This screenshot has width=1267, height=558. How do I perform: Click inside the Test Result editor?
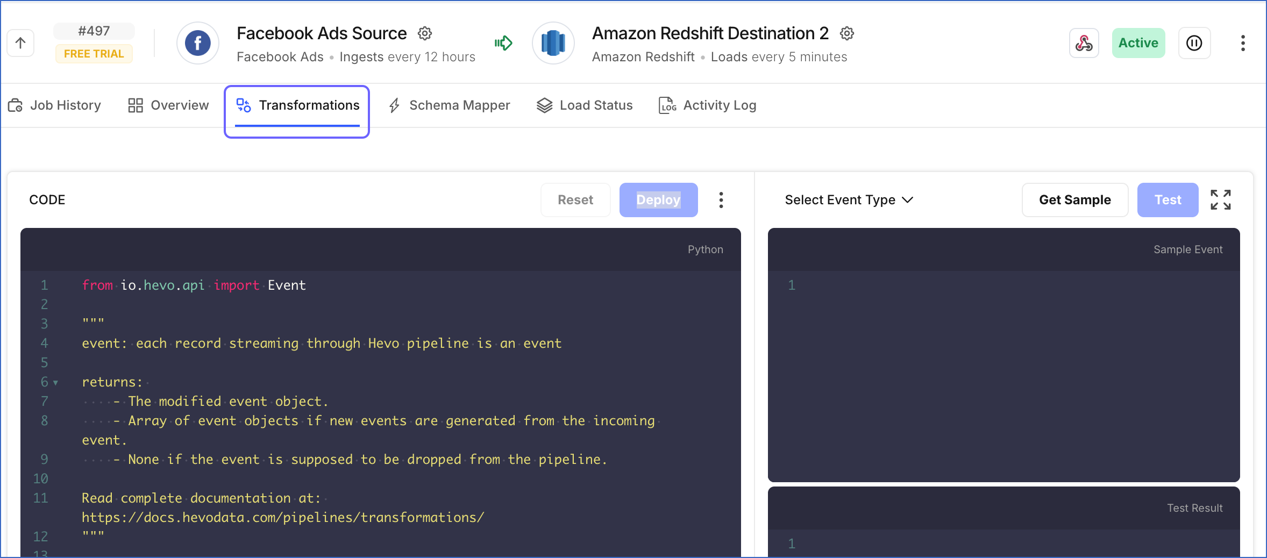(1004, 543)
